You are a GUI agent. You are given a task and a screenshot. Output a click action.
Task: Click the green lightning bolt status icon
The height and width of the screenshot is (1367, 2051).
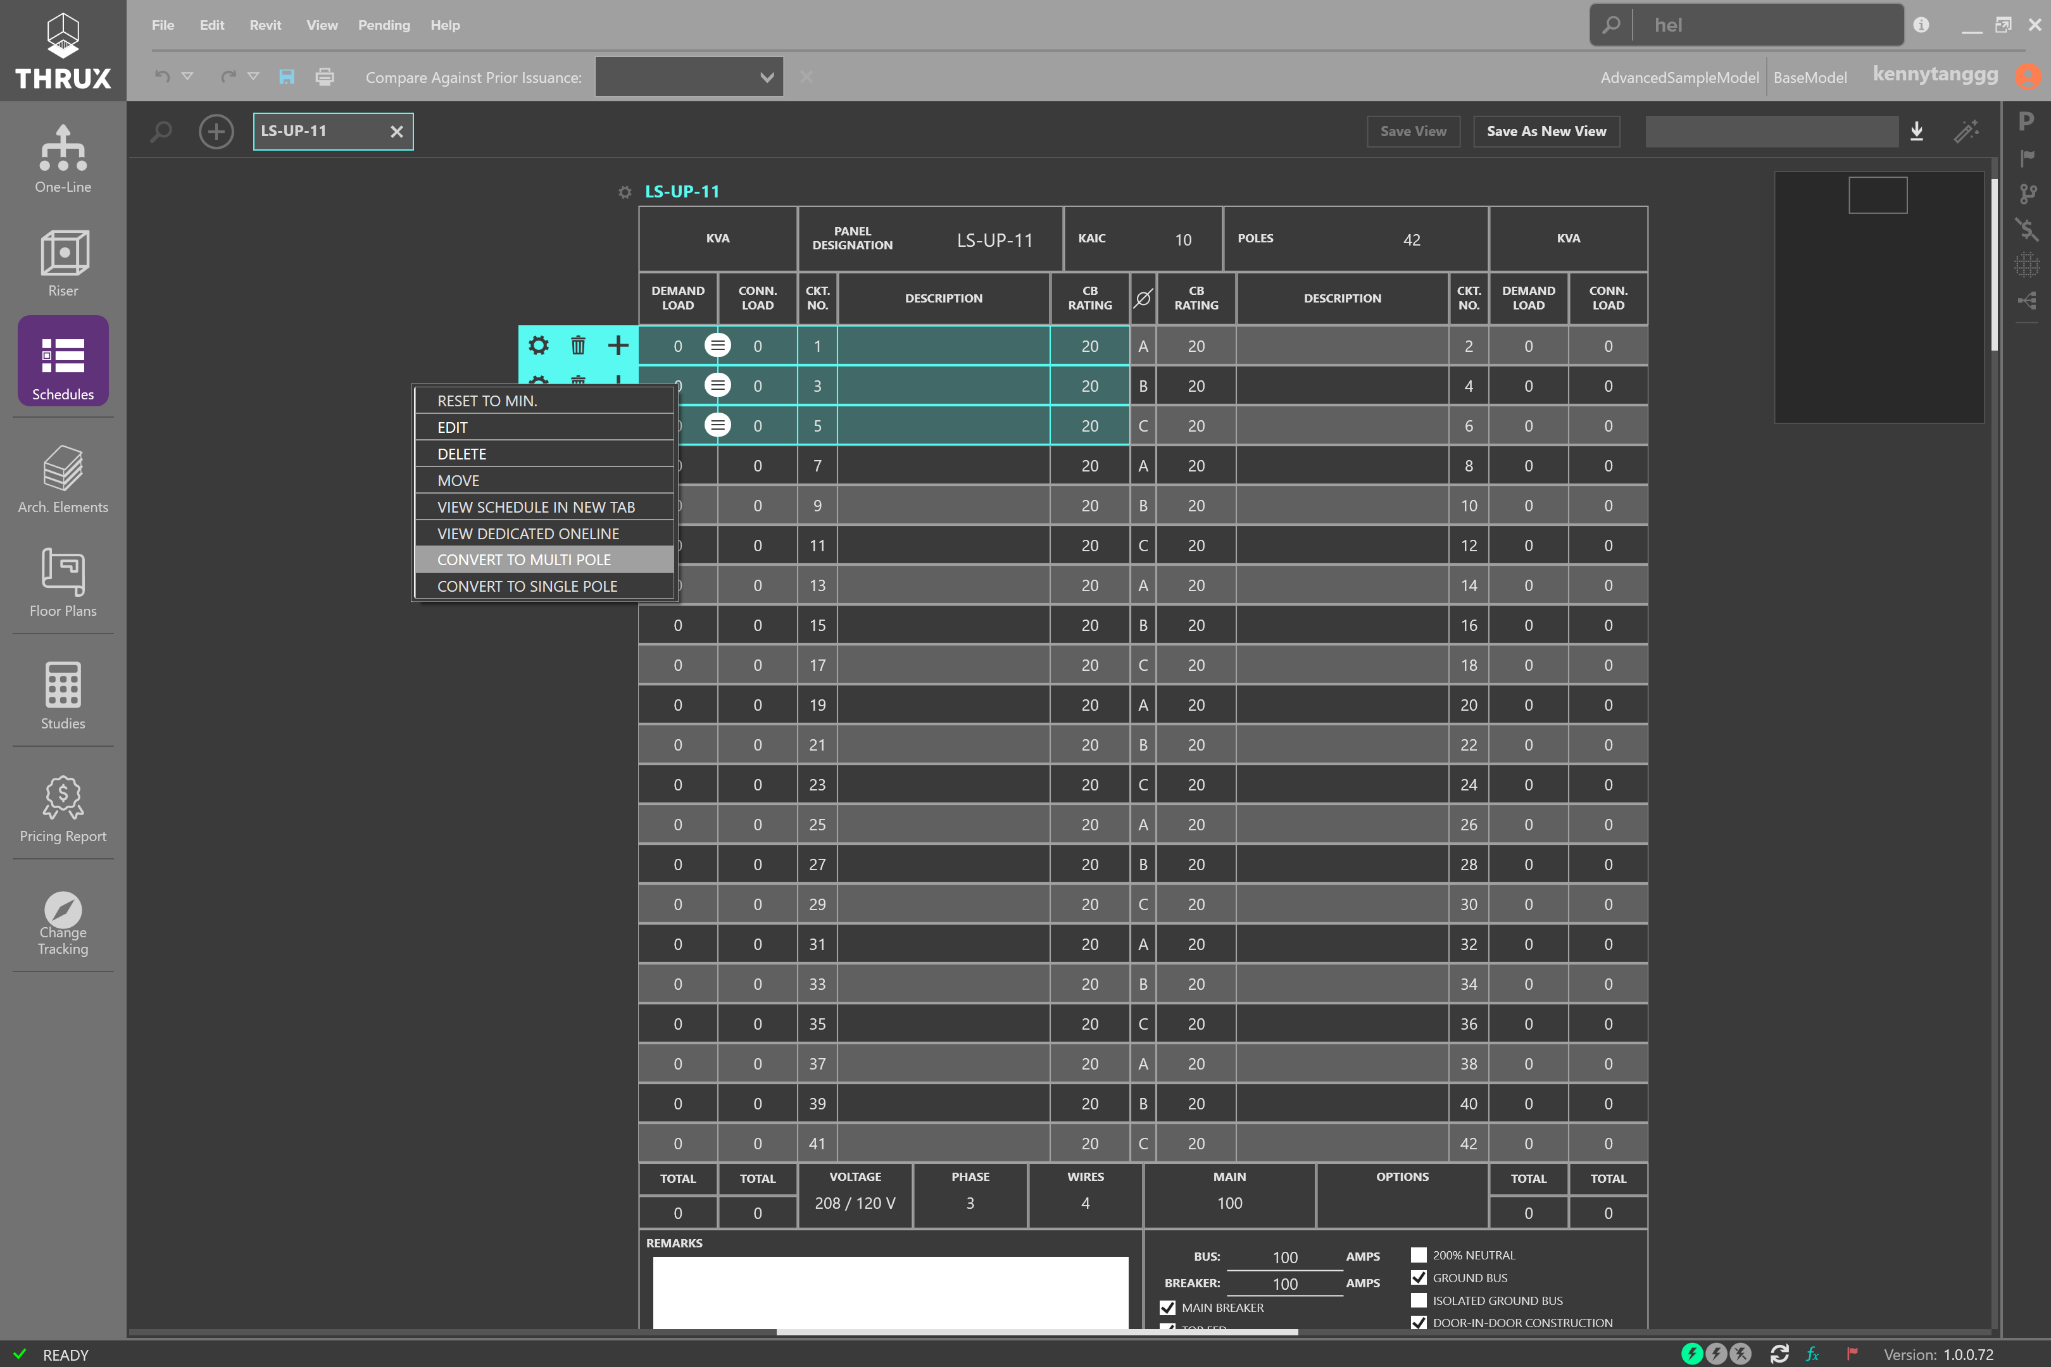pos(1691,1354)
